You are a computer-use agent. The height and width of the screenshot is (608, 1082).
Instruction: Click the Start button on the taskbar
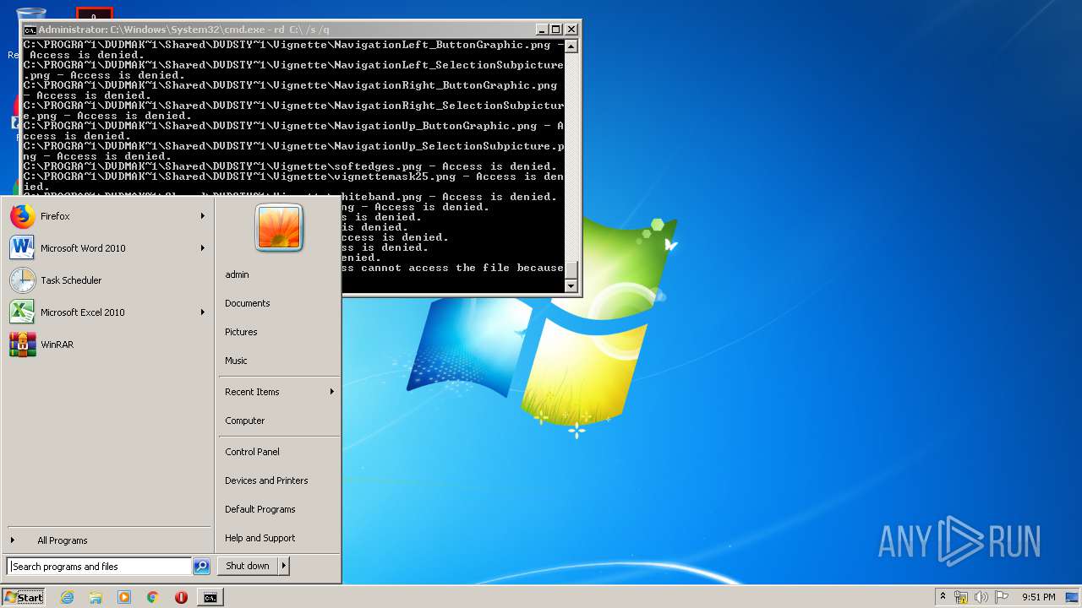click(23, 597)
